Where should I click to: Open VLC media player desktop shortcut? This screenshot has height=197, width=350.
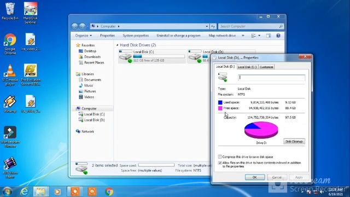(x=10, y=75)
